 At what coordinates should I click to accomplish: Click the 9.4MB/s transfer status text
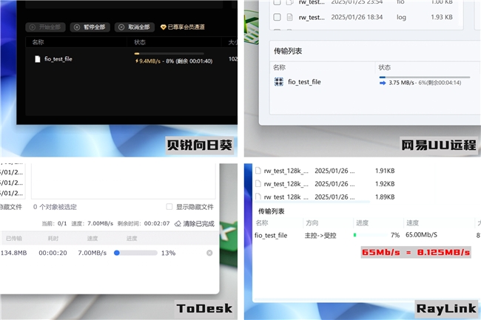174,61
